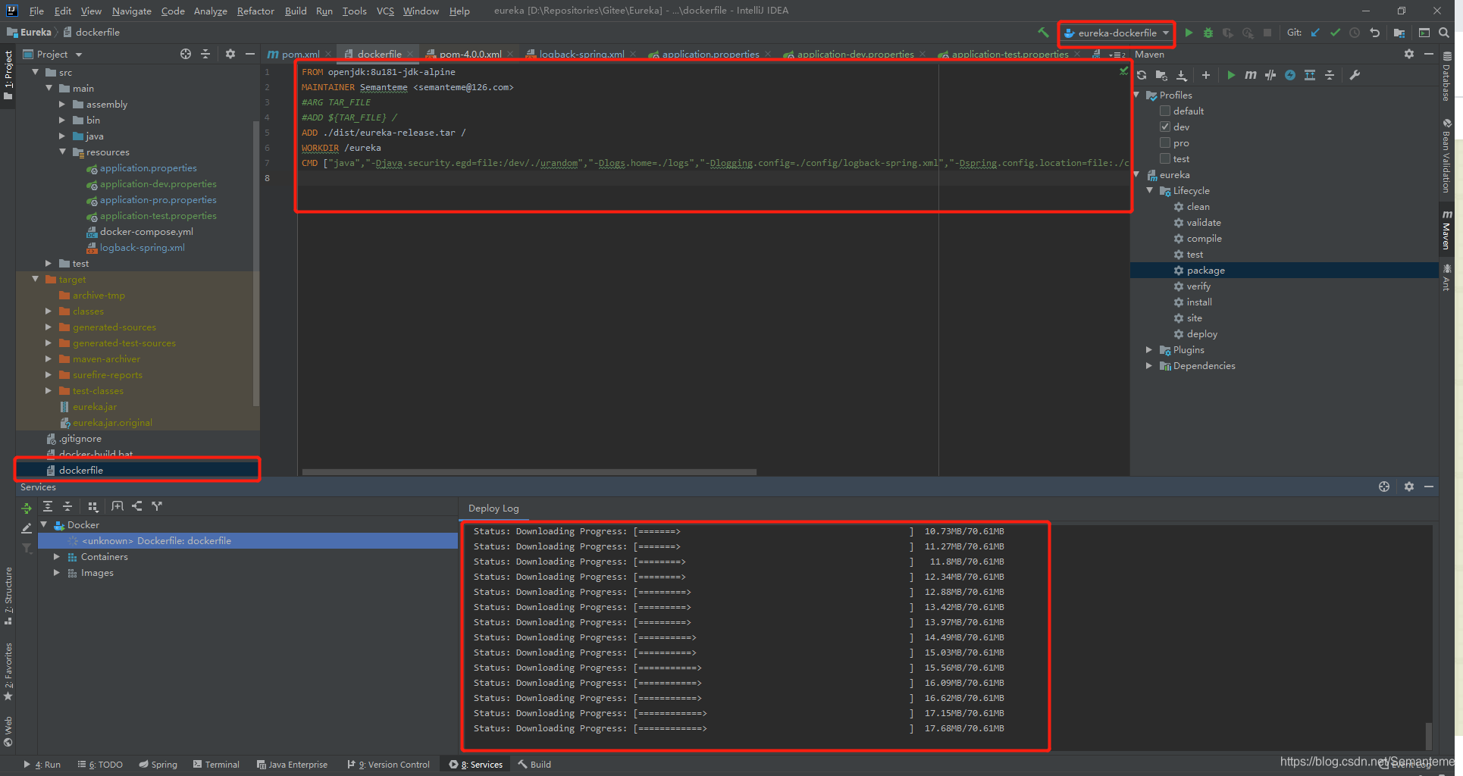Open Terminal tool window button

[x=216, y=764]
